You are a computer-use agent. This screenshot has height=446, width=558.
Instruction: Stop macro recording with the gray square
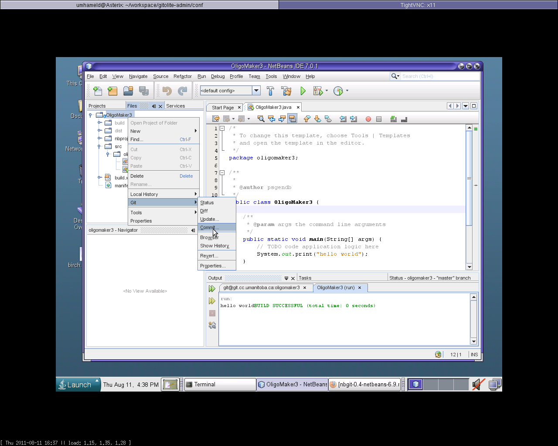point(379,119)
